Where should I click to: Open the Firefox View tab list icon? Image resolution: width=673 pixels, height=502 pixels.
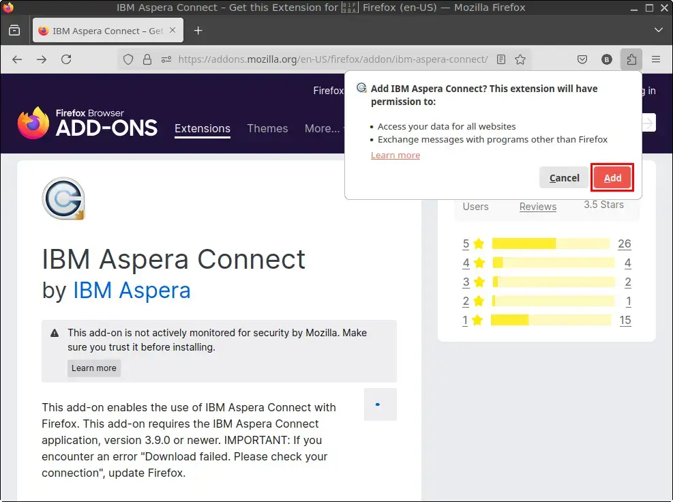[14, 31]
